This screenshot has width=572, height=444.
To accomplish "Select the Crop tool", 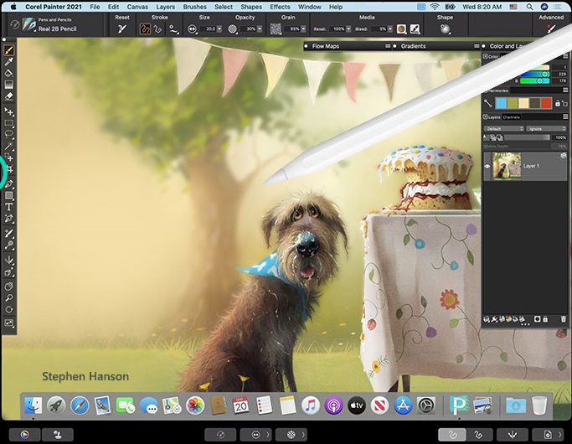I will pyautogui.click(x=9, y=169).
